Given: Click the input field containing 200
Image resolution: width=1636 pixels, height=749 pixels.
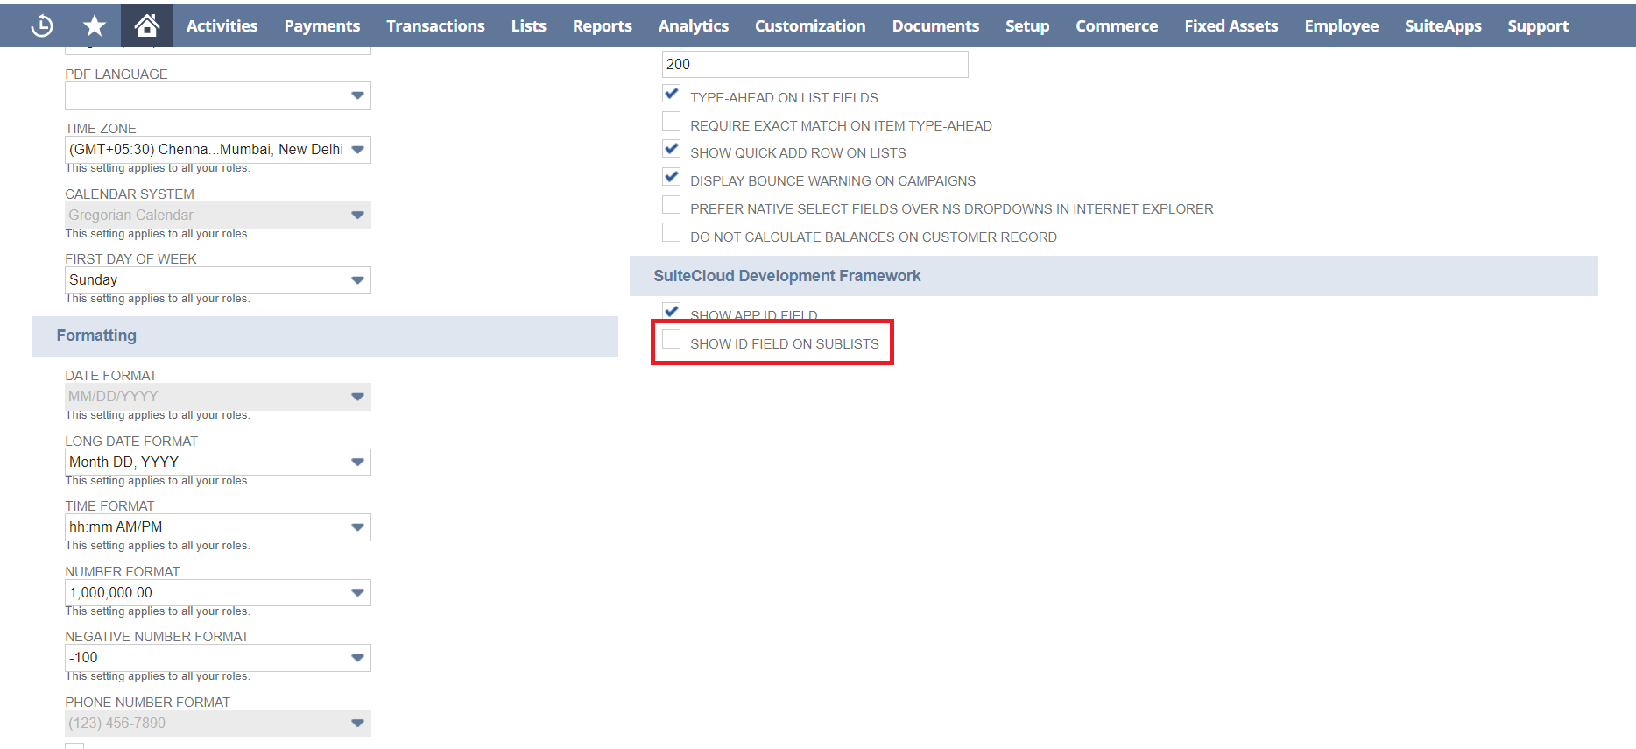Looking at the screenshot, I should tap(814, 65).
